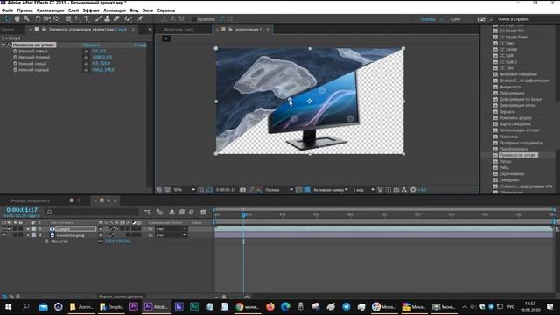Select the Roto Brush tool
Viewport: 560px width, 315px height.
tap(129, 18)
